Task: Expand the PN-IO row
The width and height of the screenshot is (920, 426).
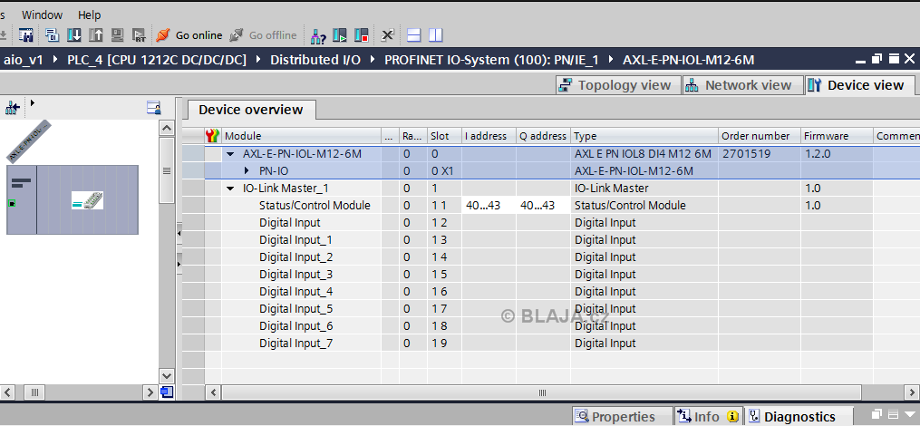Action: pos(247,170)
